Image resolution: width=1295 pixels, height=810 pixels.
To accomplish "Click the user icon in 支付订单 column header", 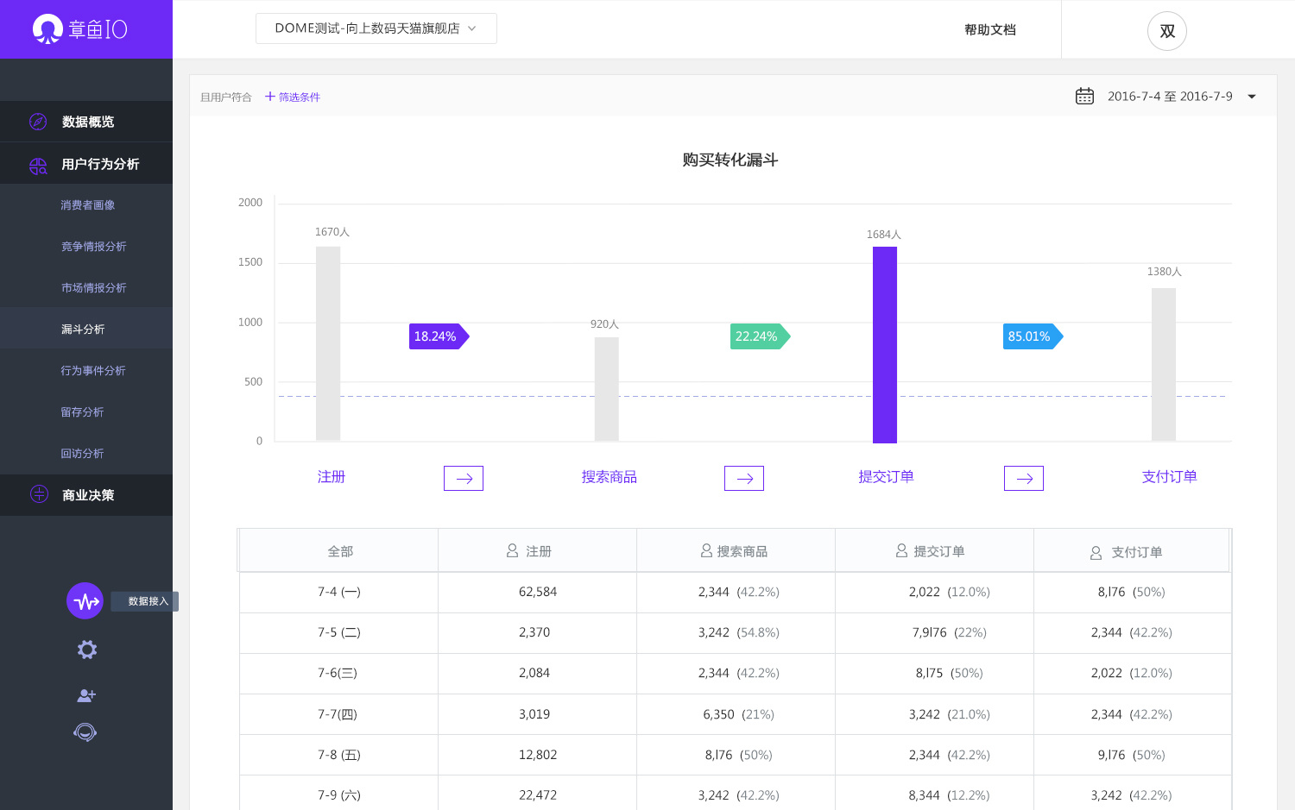I will (1096, 553).
